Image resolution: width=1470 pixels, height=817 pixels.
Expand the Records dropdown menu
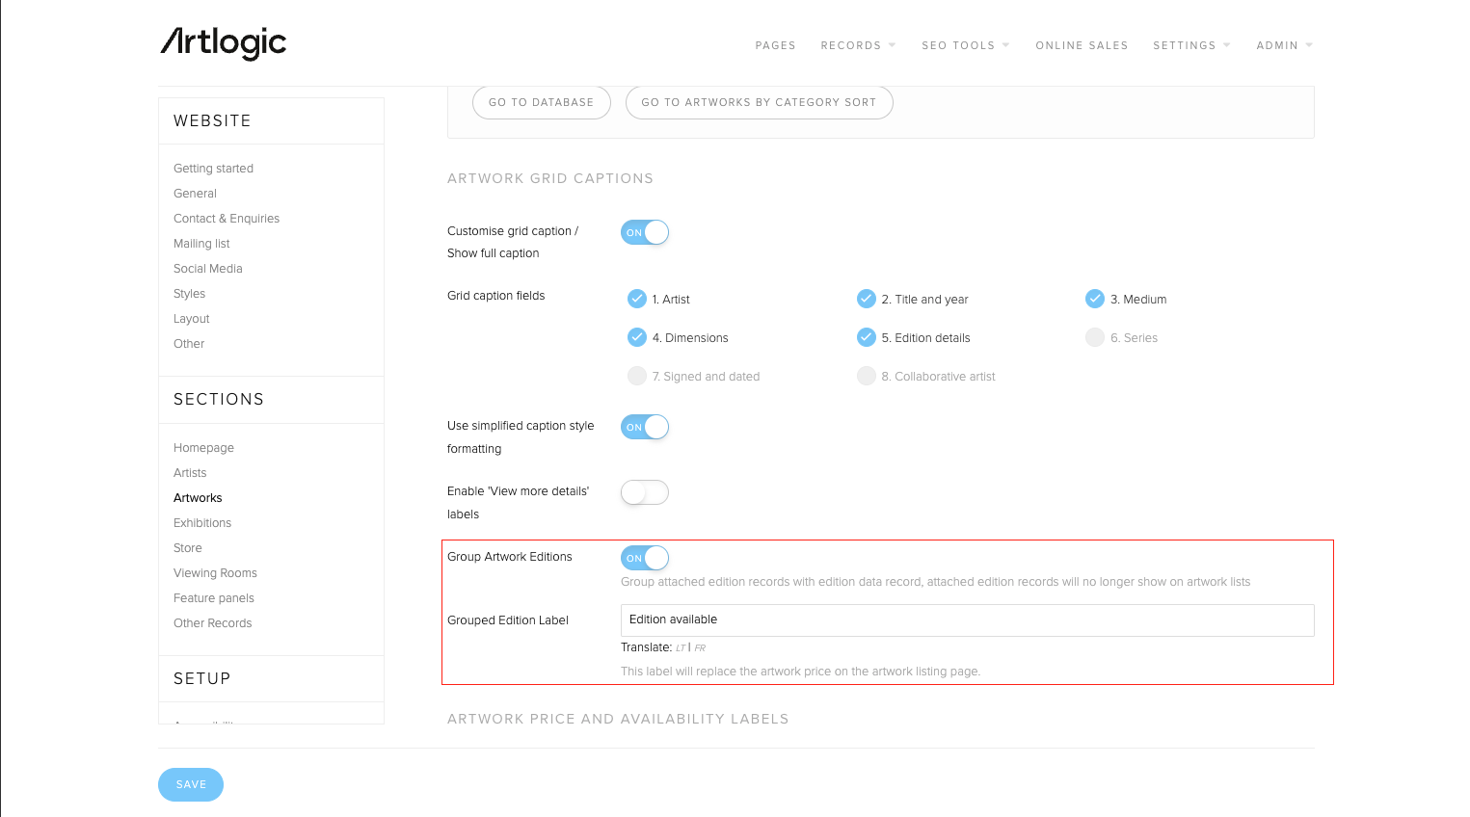pos(858,45)
